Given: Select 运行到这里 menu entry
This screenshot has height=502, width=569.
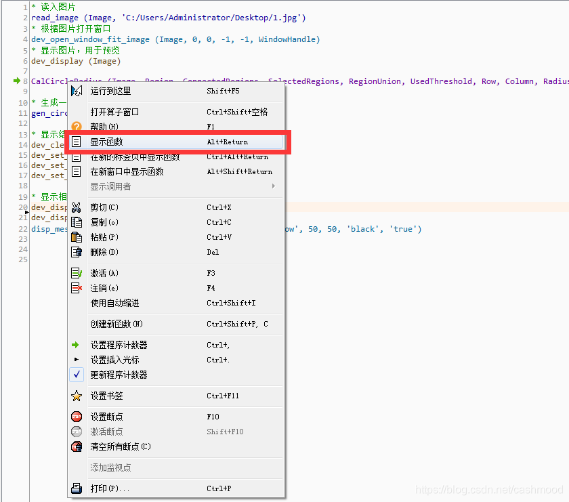Looking at the screenshot, I should coord(176,91).
